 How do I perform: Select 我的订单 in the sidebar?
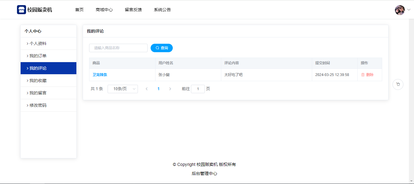38,56
